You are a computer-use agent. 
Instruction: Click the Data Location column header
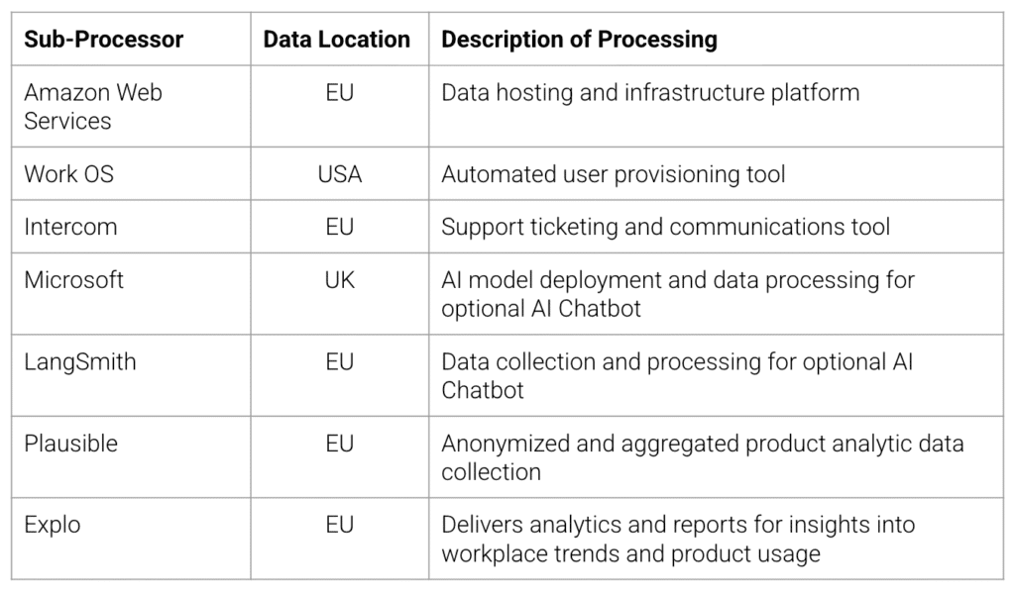coord(337,40)
